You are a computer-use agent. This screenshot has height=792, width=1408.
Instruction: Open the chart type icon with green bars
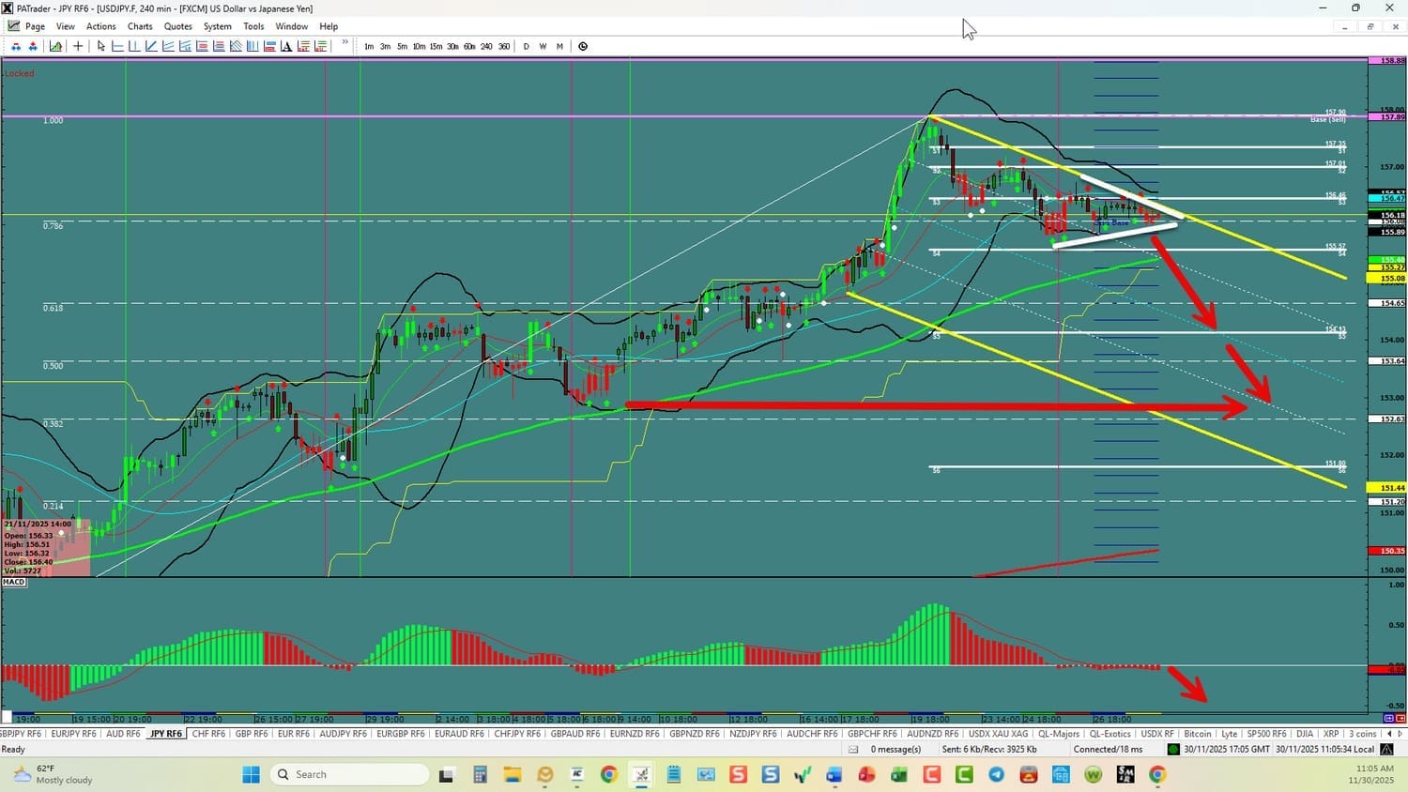55,46
